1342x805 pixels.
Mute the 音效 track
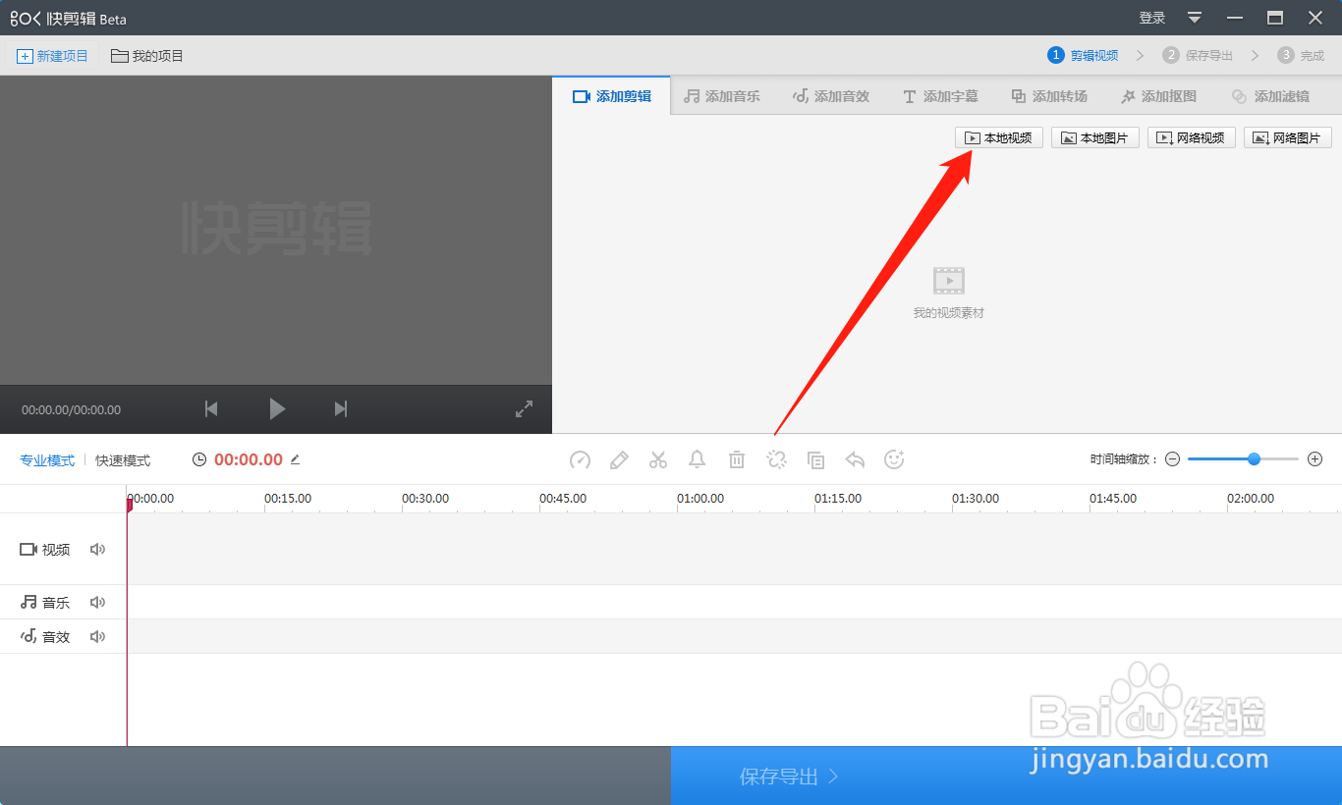coord(97,635)
